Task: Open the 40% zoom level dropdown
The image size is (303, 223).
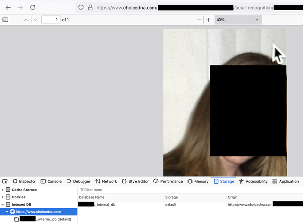Action: 238,20
